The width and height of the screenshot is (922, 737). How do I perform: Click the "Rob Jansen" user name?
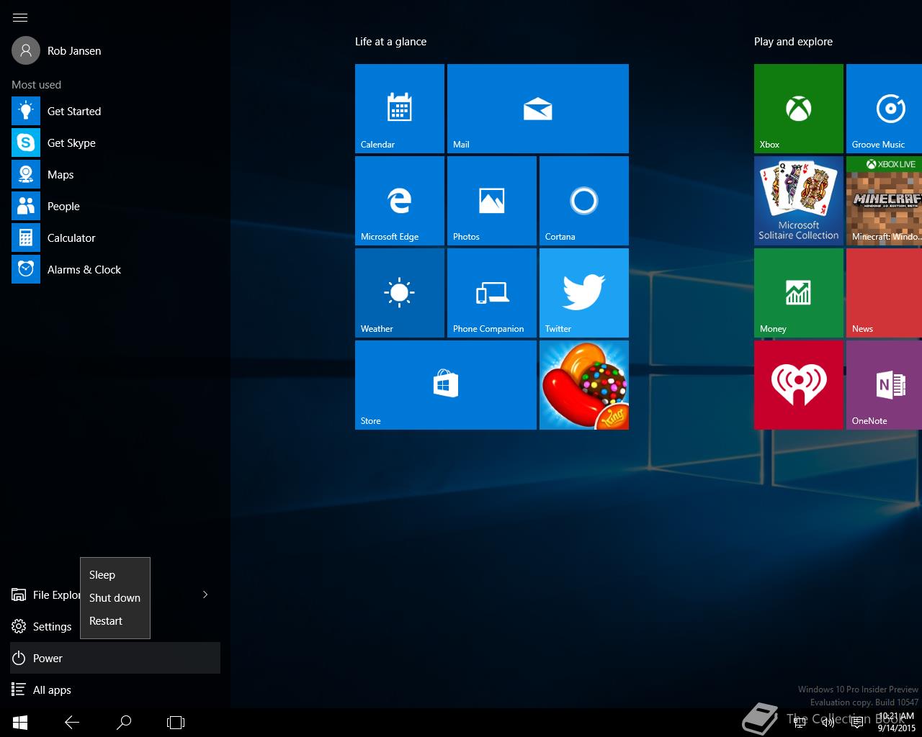(74, 51)
